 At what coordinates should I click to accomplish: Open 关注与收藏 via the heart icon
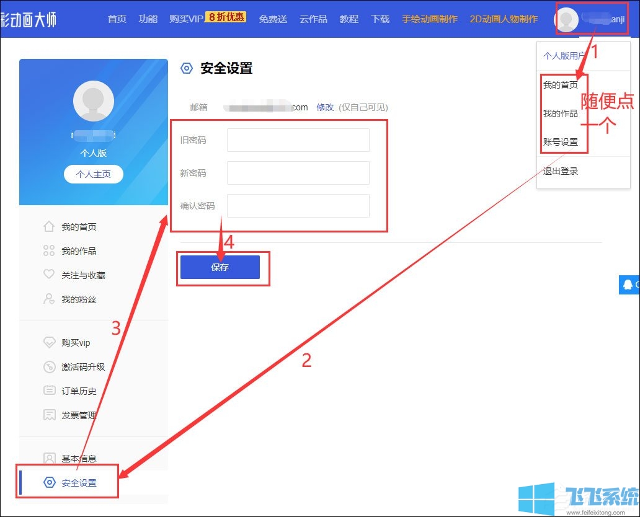[50, 275]
